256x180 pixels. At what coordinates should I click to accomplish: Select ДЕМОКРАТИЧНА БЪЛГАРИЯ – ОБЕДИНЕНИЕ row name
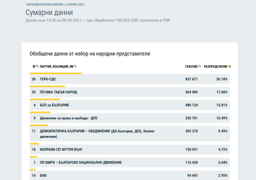(x=97, y=134)
